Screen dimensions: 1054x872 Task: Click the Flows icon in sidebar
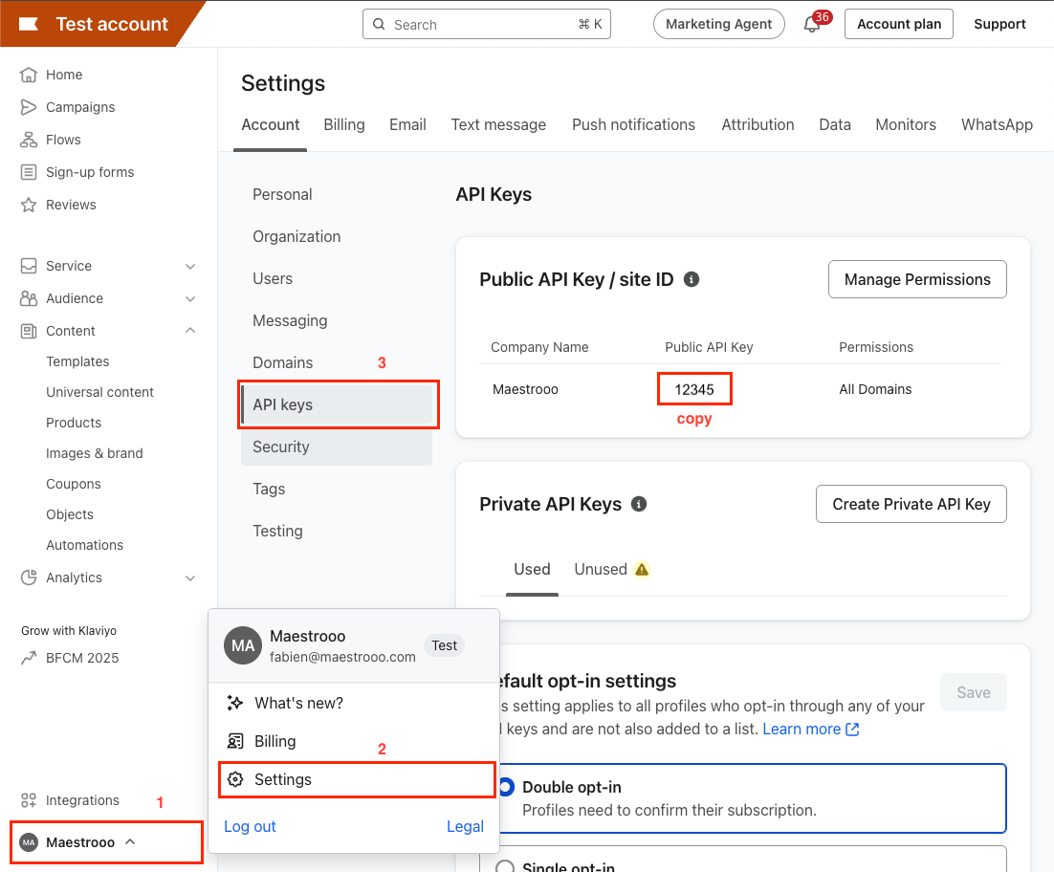29,140
